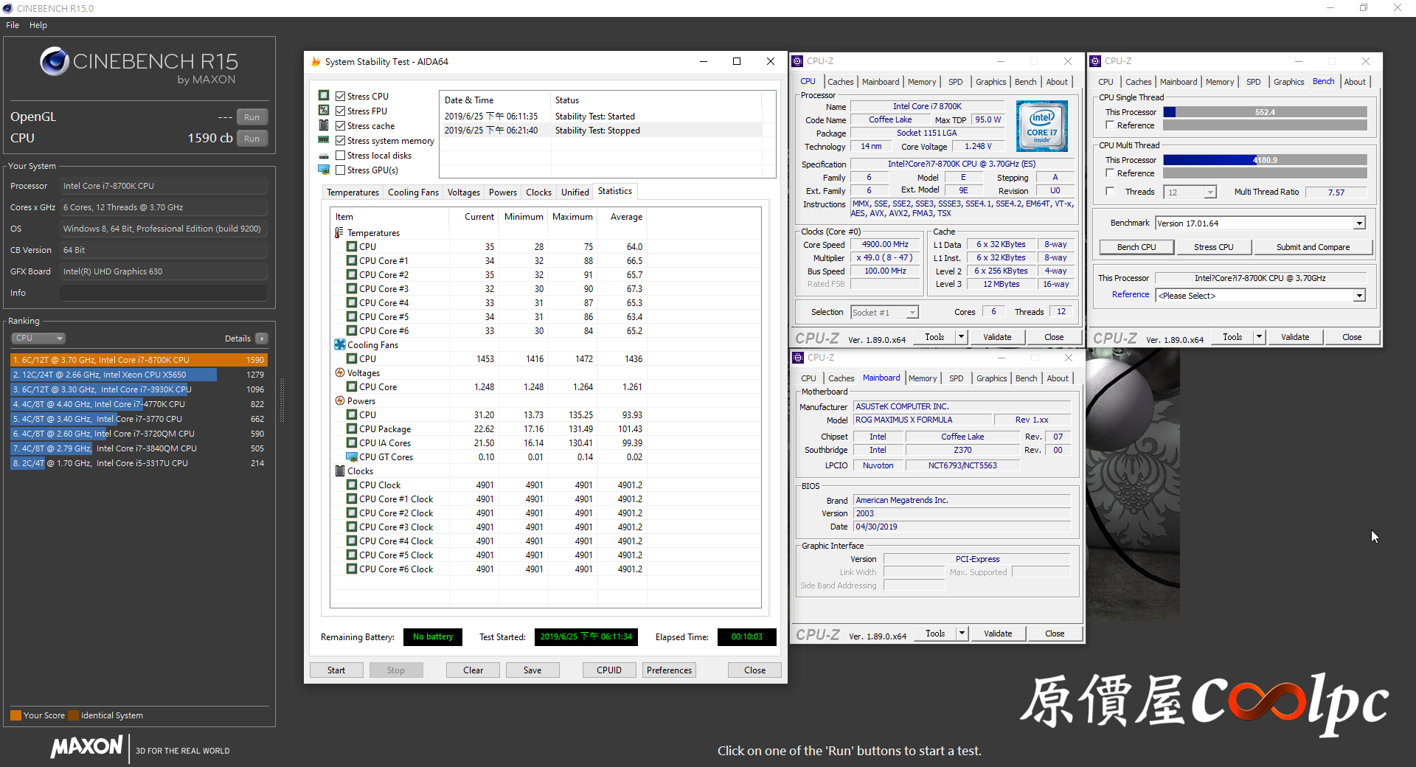This screenshot has height=767, width=1416.
Task: Click the CPU Package power row icon
Action: (x=352, y=428)
